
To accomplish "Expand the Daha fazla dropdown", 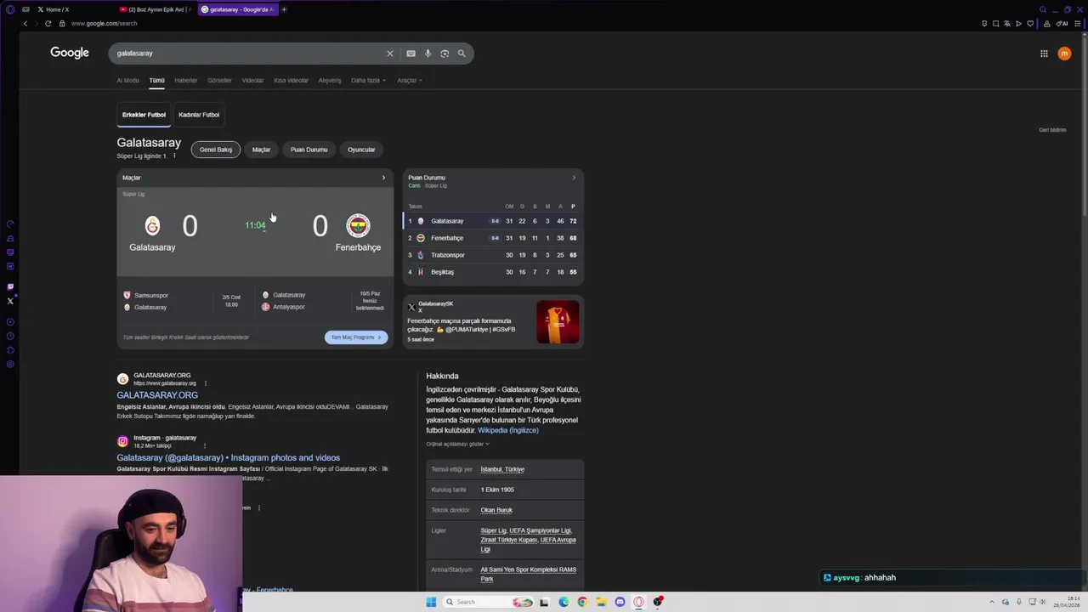I will 368,81.
